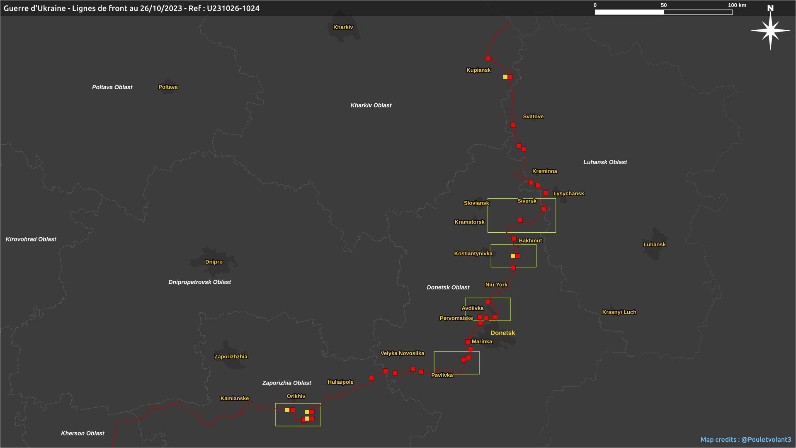796x448 pixels.
Task: Click the Kostiantynivka label
Action: (x=473, y=253)
